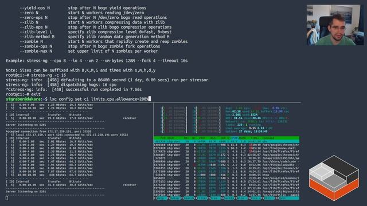This screenshot has height=206, width=367.
Task: Click the presenter webcam thumbnail
Action: [335, 25]
